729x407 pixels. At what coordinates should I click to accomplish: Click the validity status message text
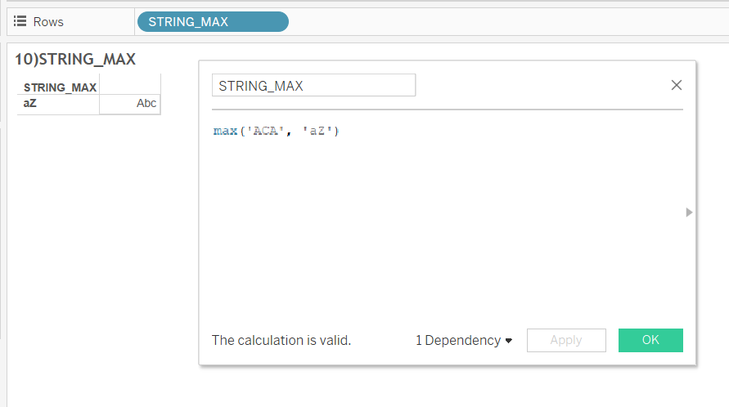pos(281,341)
